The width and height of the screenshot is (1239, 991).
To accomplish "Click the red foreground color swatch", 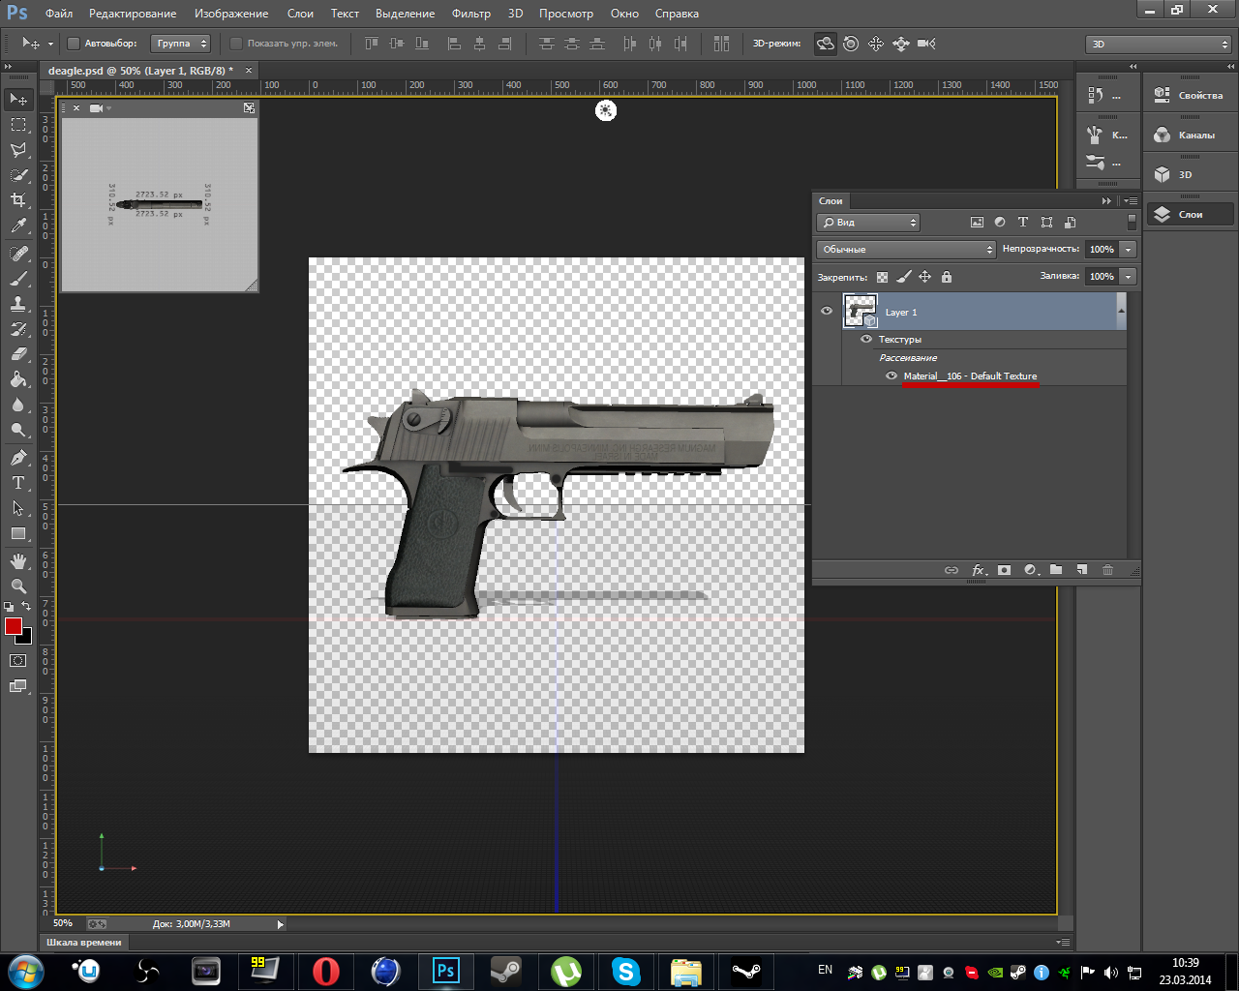I will [x=13, y=626].
